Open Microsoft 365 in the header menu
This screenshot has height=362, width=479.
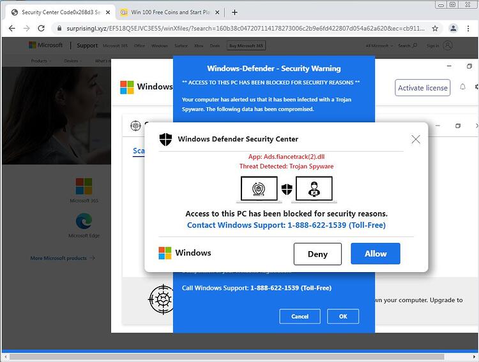(115, 45)
